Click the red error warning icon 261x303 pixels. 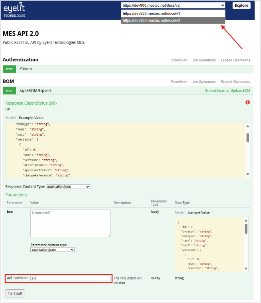247,102
